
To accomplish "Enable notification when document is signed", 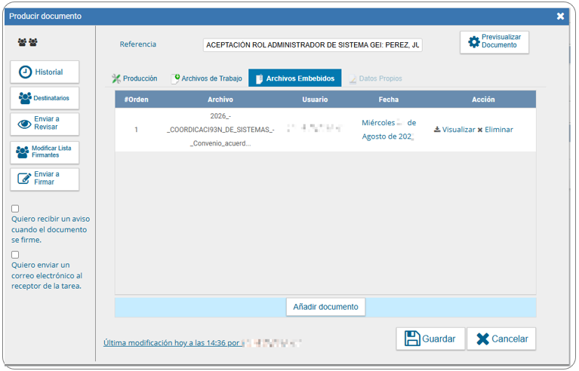I will 15,209.
